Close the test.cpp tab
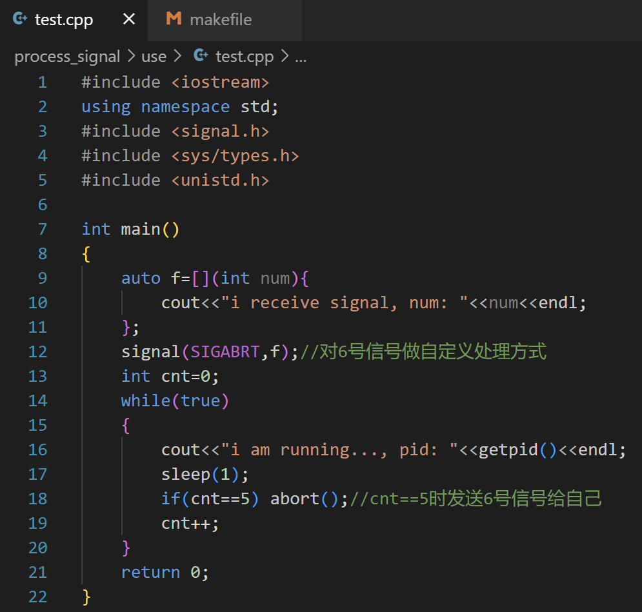Image resolution: width=642 pixels, height=612 pixels. (x=129, y=19)
